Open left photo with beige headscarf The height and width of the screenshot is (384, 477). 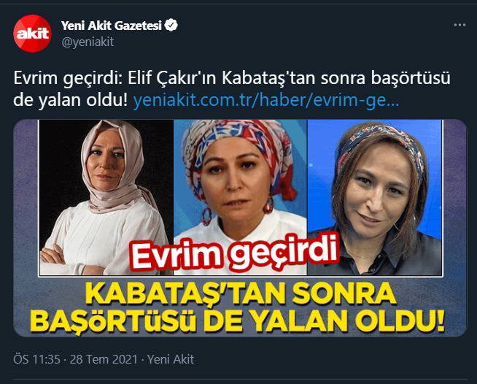(x=106, y=198)
